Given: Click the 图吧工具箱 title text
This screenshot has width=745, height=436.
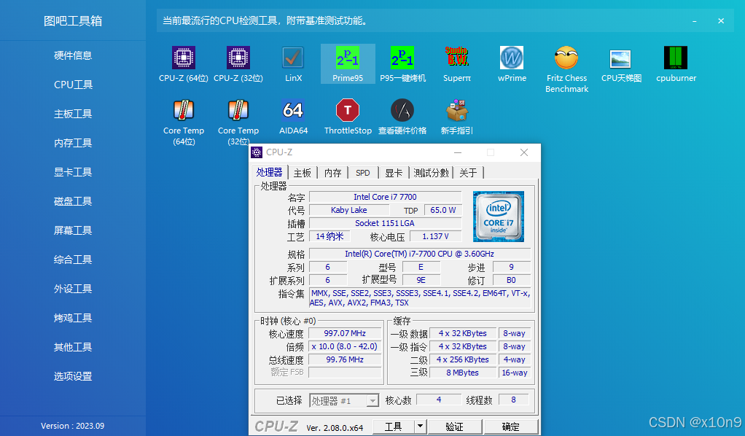Looking at the screenshot, I should pyautogui.click(x=73, y=21).
